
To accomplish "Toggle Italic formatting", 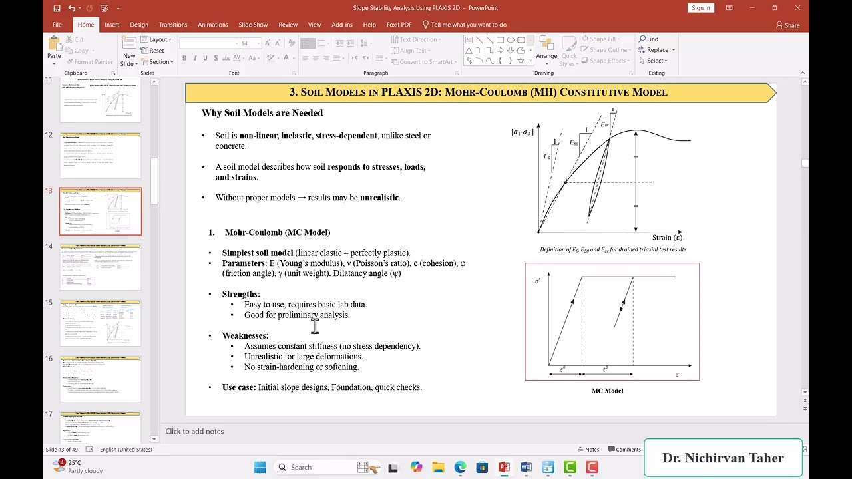I will (x=195, y=58).
